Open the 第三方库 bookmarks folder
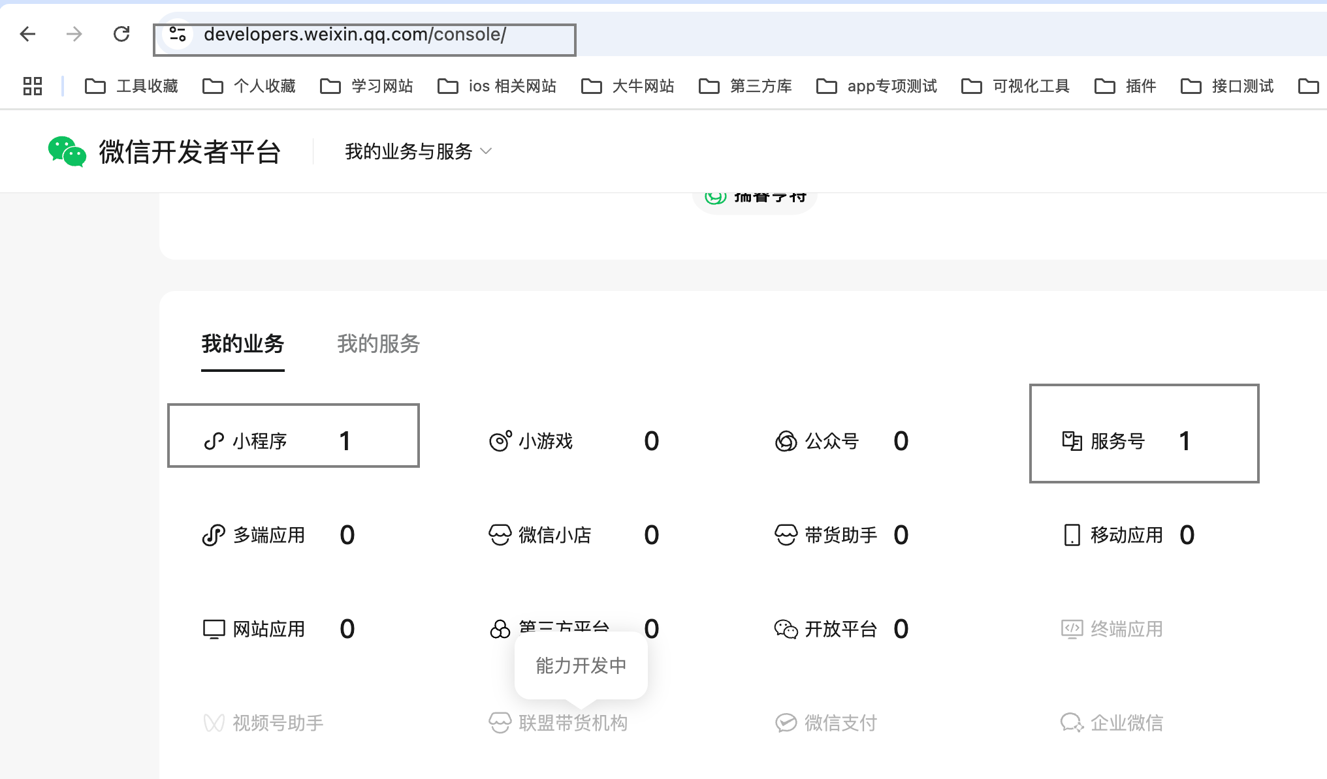 (x=746, y=86)
